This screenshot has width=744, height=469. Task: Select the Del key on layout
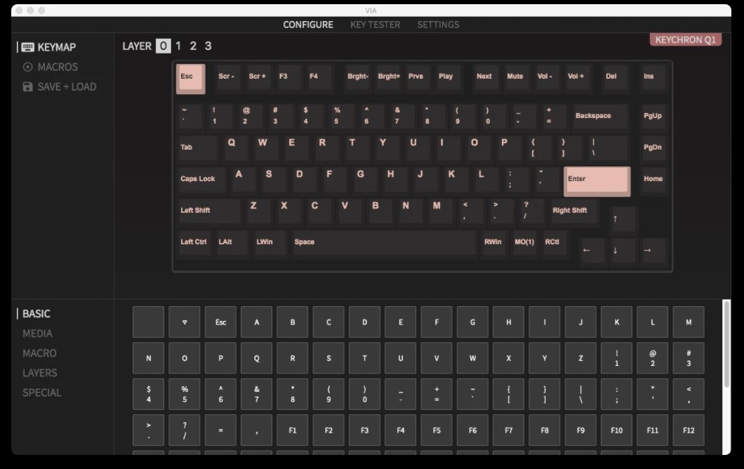tap(616, 77)
